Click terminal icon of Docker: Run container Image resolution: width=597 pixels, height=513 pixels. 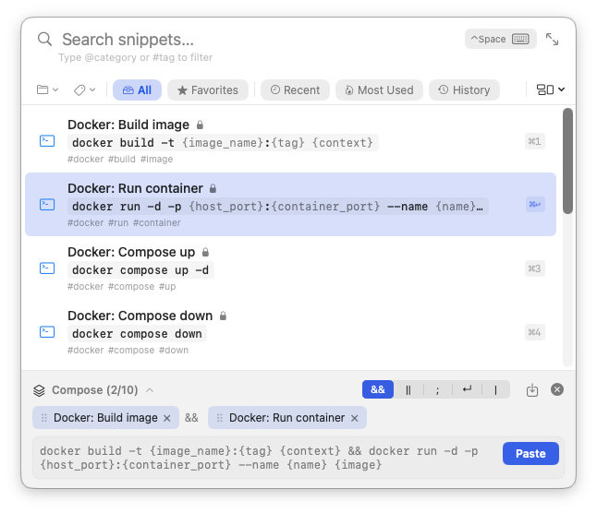[x=47, y=205]
